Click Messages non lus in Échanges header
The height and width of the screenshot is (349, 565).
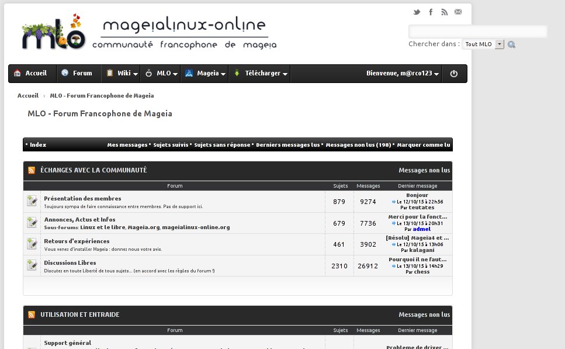point(424,170)
